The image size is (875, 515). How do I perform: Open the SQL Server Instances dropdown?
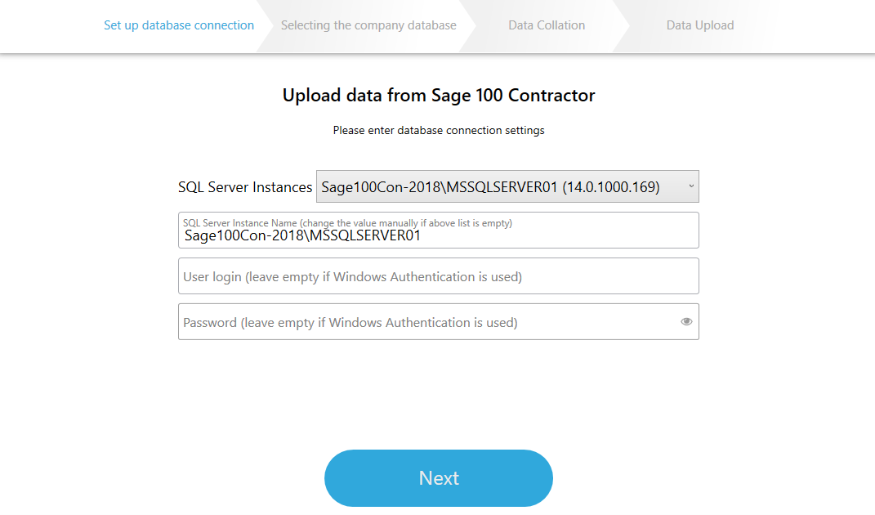click(x=507, y=186)
